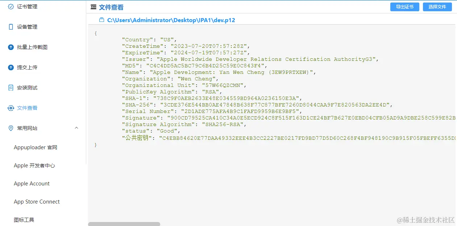The width and height of the screenshot is (457, 226).
Task: Click the CreateTime value line
Action: pos(186,46)
